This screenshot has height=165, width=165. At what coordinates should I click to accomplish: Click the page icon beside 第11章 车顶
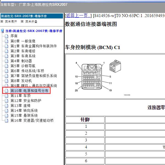coord(7,96)
